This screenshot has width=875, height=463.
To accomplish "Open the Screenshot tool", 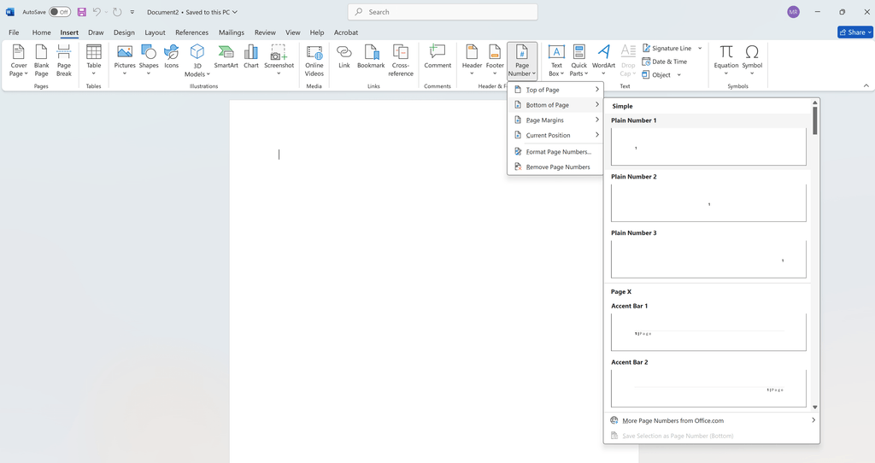I will click(279, 61).
